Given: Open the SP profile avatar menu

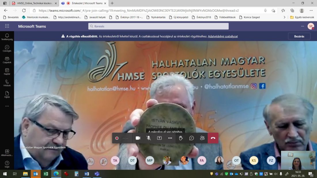Looking at the screenshot, I should [x=311, y=26].
